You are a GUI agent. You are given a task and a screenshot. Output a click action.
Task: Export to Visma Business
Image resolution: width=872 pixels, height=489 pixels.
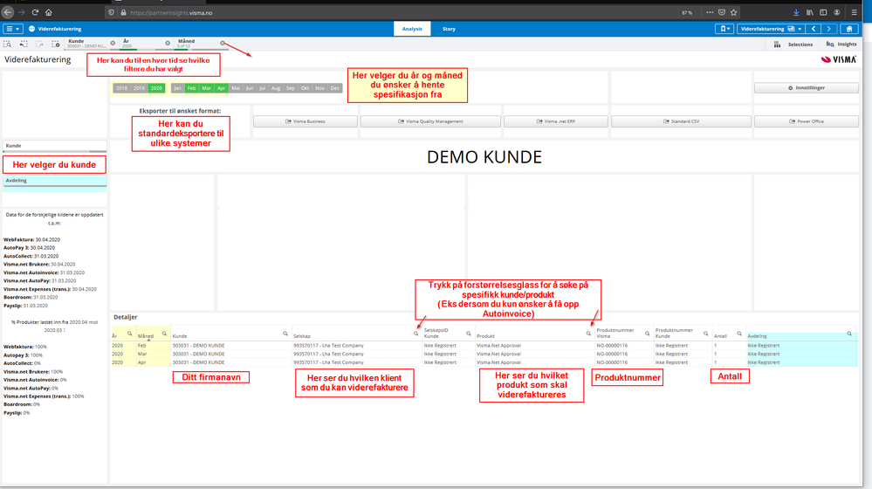point(306,121)
